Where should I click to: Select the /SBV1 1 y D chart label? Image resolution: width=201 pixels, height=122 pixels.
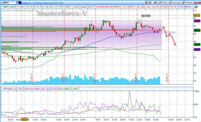click(x=8, y=7)
